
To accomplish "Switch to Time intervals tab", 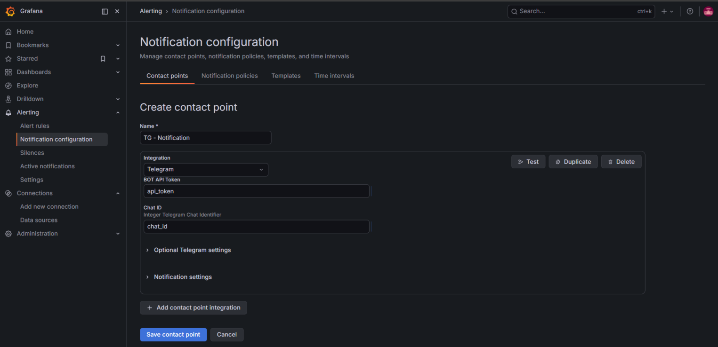I will [334, 76].
